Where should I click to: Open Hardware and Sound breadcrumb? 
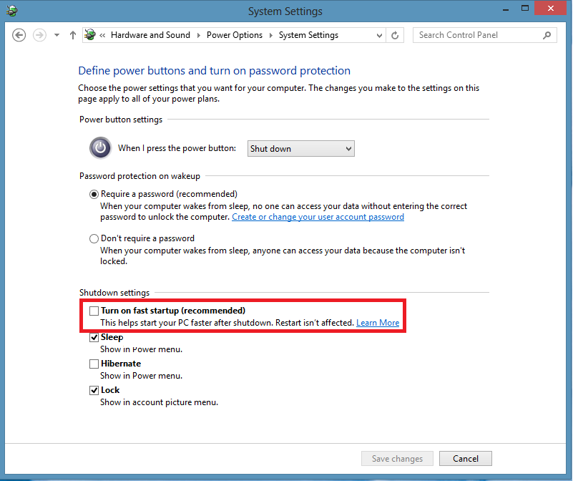(151, 34)
